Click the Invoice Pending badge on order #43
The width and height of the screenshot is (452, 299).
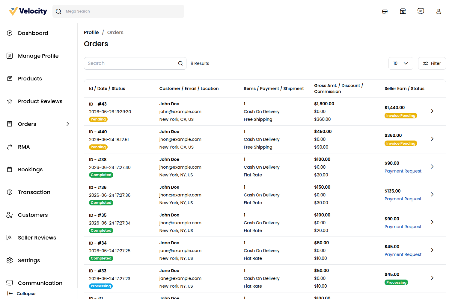tap(401, 116)
